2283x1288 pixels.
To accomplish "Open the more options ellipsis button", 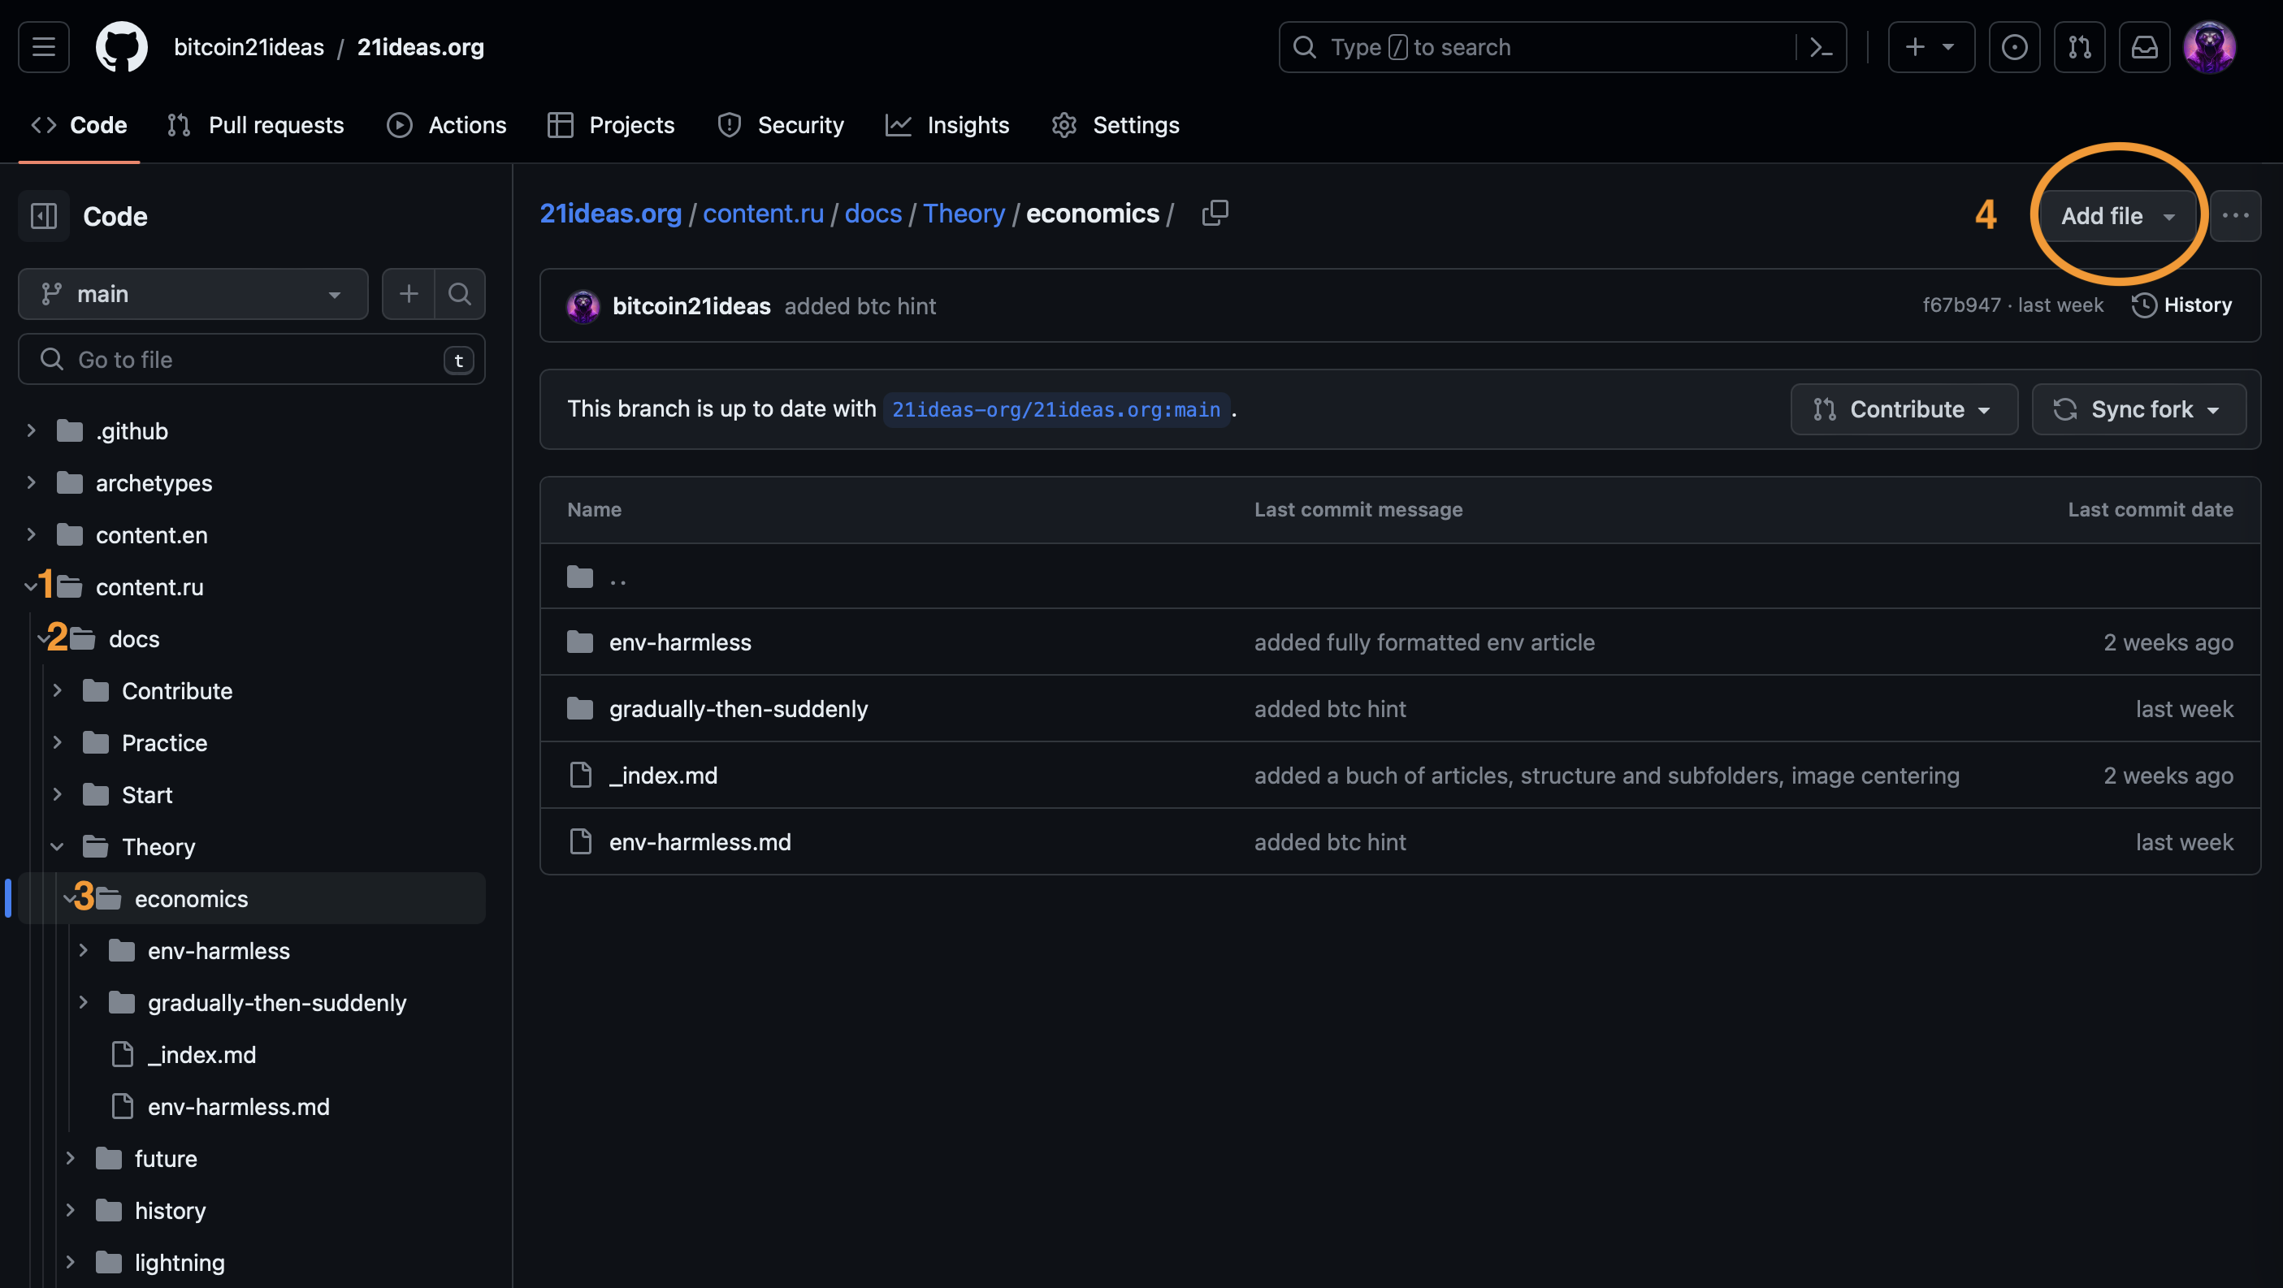I will 2234,216.
